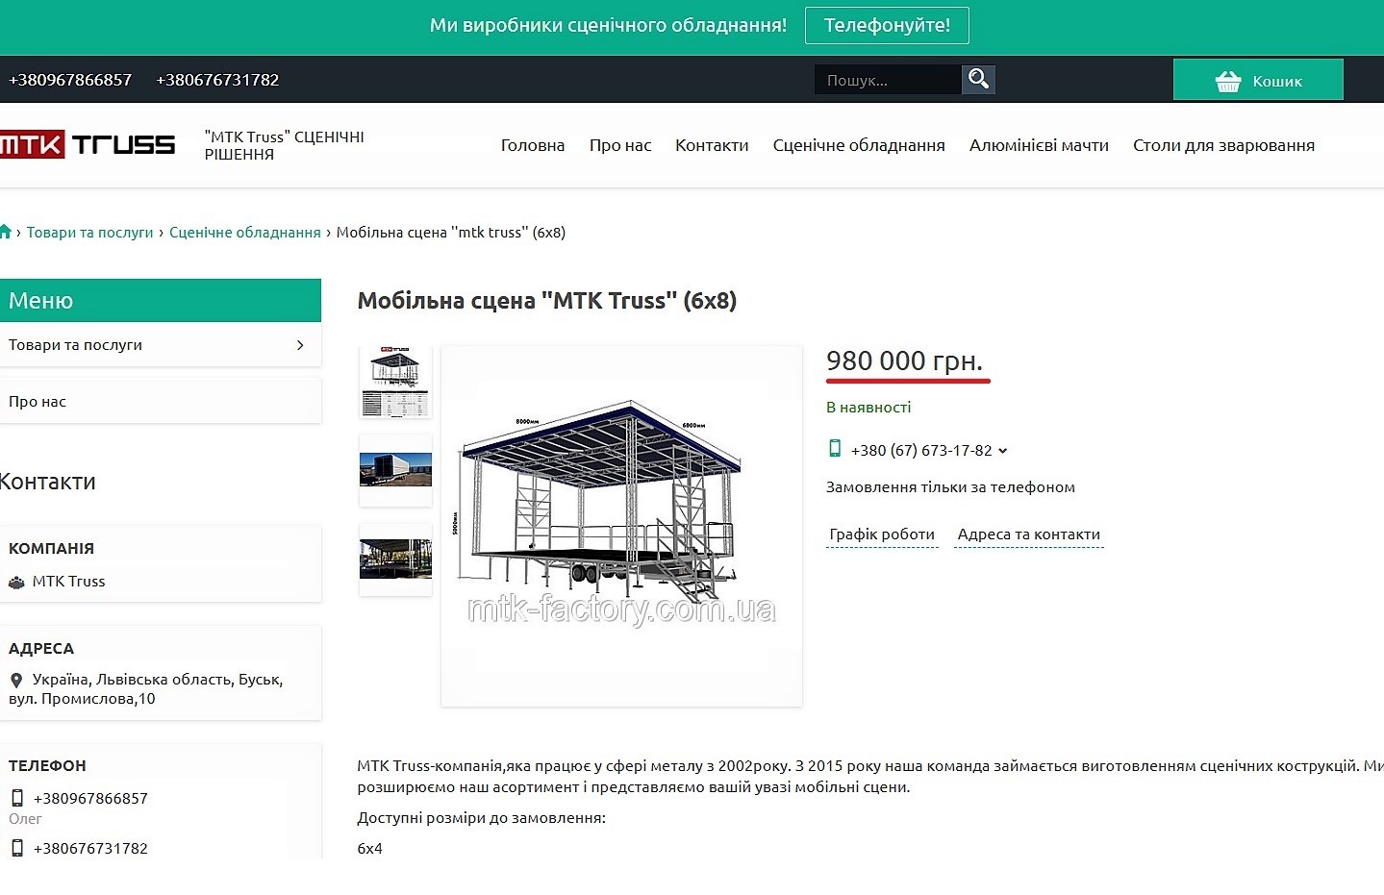The height and width of the screenshot is (895, 1384).
Task: Open the Графік роботи popup link
Action: pyautogui.click(x=882, y=535)
